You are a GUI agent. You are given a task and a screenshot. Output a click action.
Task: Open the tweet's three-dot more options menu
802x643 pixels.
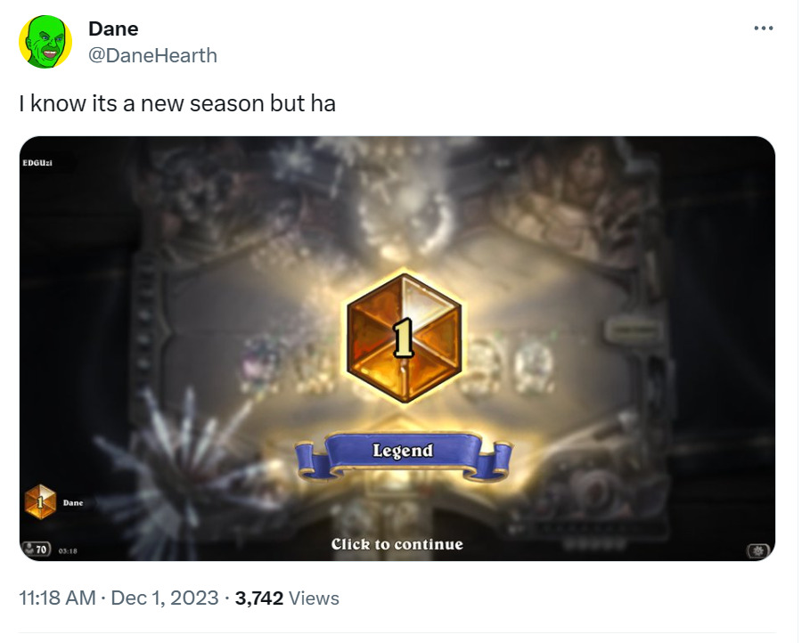pyautogui.click(x=763, y=28)
